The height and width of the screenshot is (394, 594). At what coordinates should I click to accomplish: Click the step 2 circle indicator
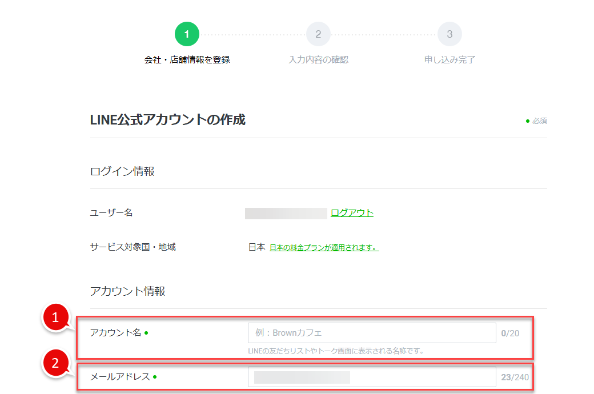tap(318, 34)
